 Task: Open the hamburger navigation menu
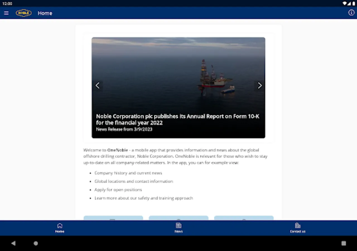(6, 13)
